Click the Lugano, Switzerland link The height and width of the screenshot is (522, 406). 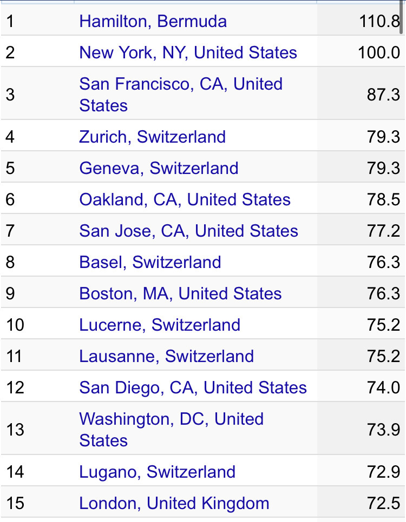[157, 472]
